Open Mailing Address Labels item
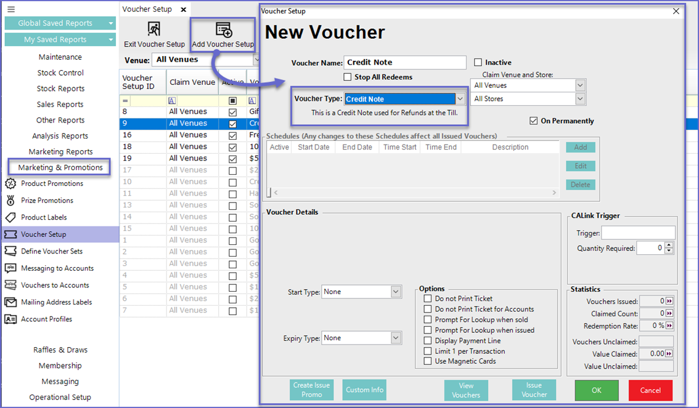 click(56, 302)
